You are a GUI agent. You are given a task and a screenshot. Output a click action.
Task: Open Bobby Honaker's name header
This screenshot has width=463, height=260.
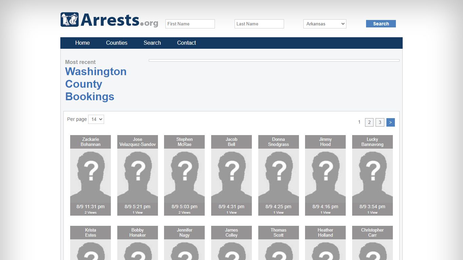[x=138, y=233]
